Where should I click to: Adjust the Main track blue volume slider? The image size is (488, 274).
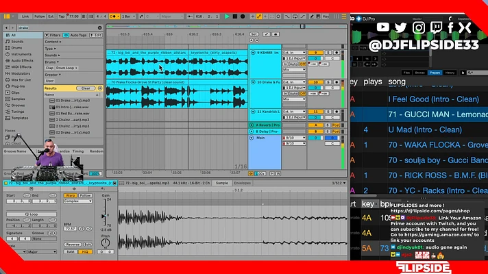click(x=332, y=138)
